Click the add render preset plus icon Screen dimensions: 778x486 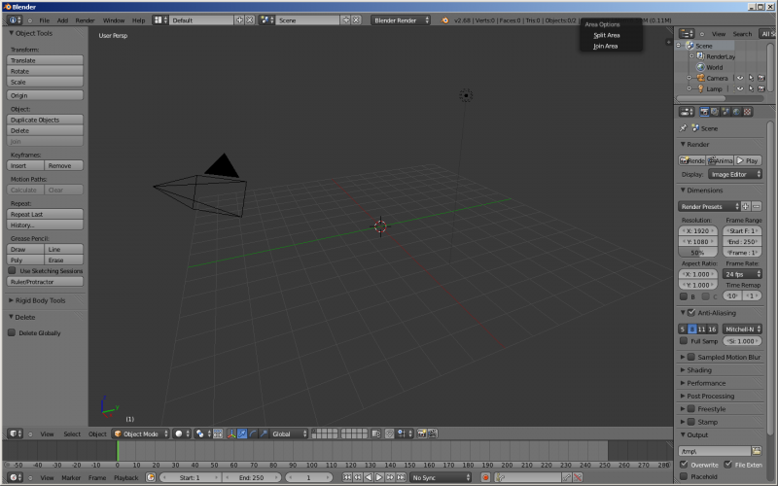pyautogui.click(x=746, y=206)
